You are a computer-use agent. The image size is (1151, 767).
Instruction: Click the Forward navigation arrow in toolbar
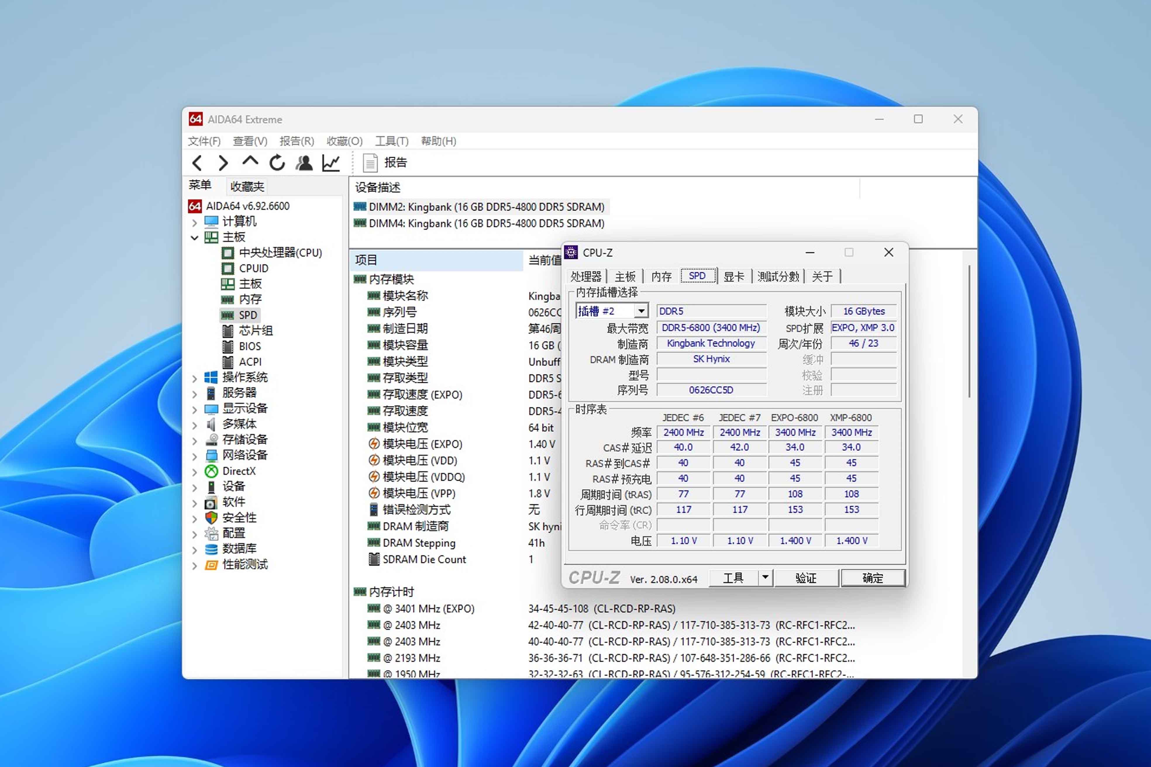(223, 163)
